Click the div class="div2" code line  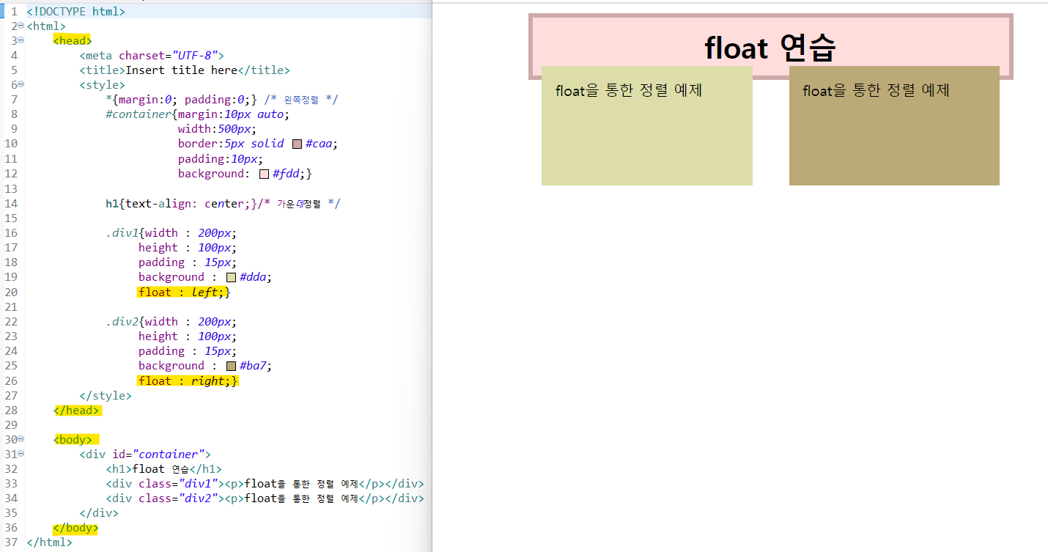(265, 498)
